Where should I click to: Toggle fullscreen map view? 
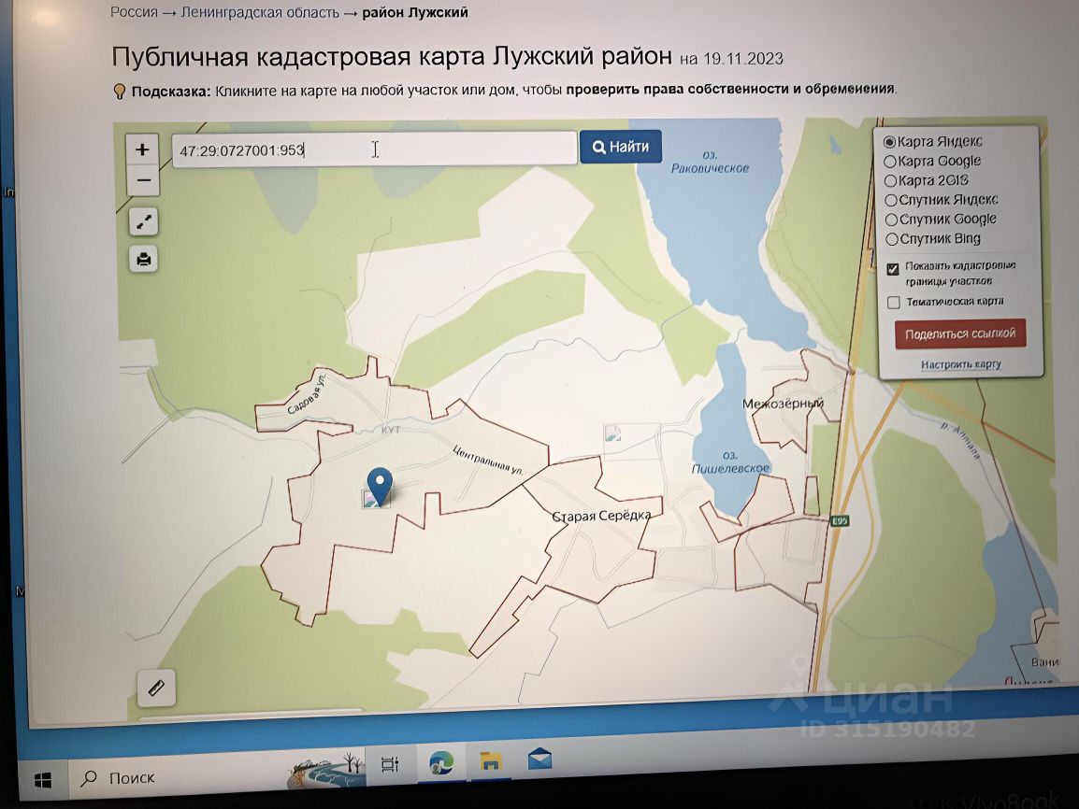144,222
